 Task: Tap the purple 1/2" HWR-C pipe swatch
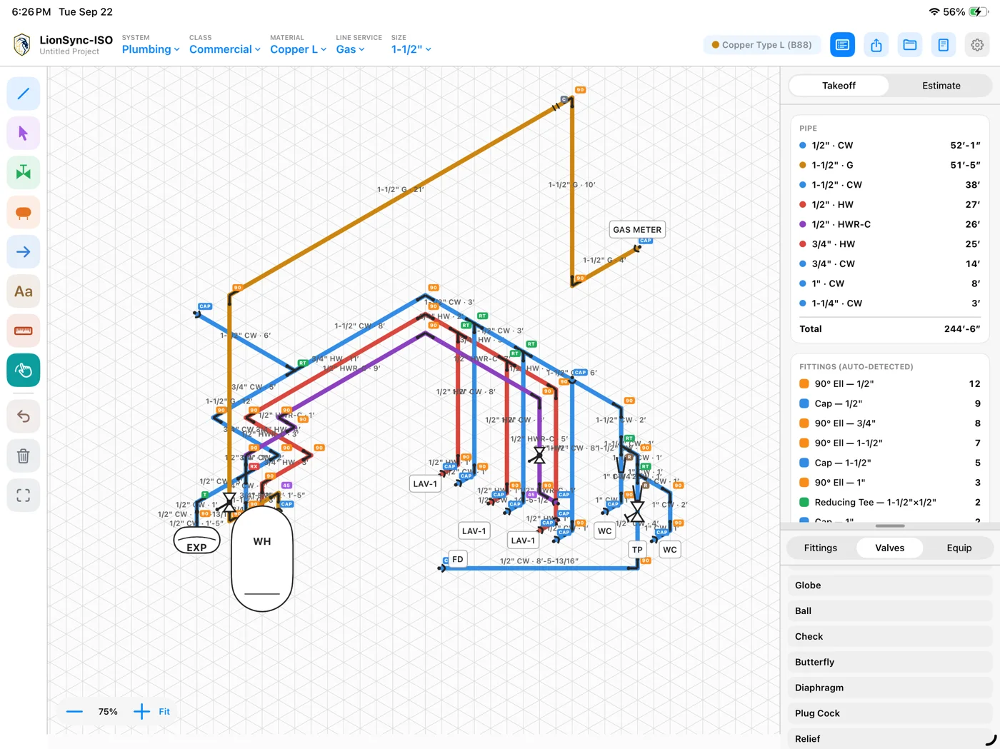[803, 224]
